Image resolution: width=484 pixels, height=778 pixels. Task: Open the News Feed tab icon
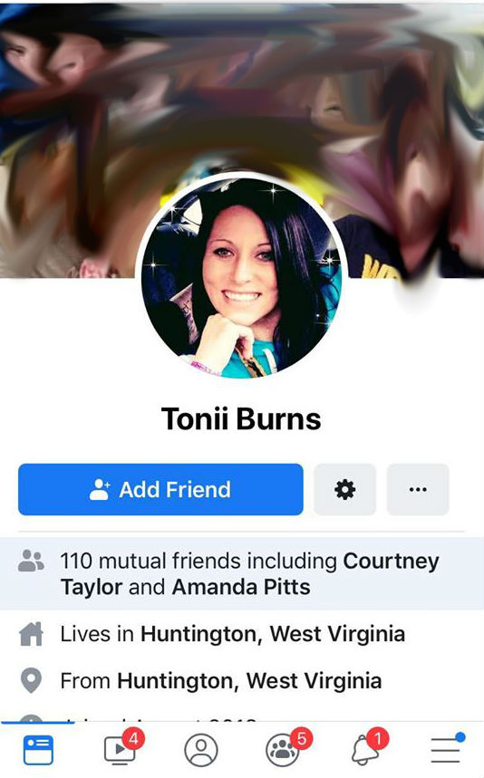38,749
